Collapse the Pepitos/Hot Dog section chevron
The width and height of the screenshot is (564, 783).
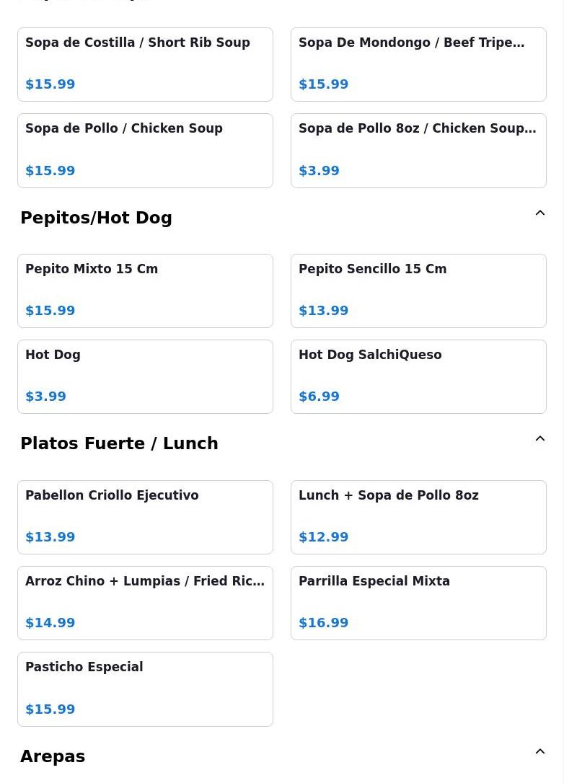tap(540, 213)
